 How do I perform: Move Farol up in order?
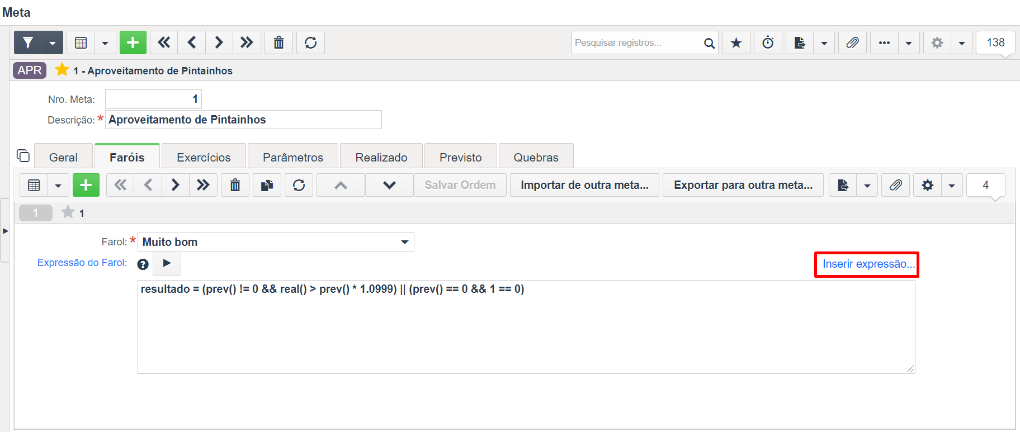341,185
